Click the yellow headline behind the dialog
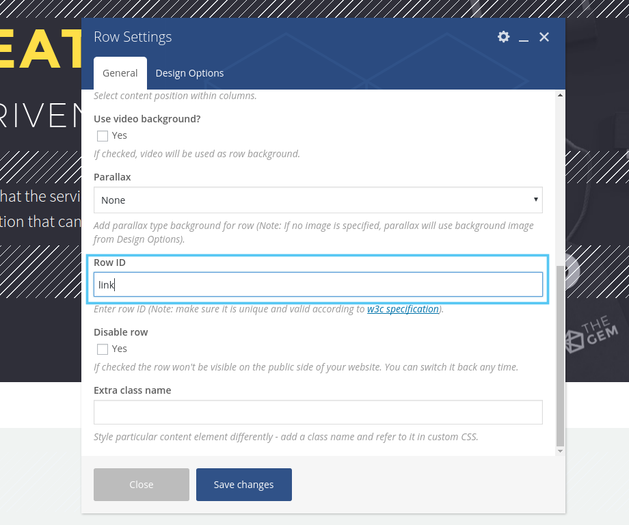The height and width of the screenshot is (525, 629). point(41,49)
